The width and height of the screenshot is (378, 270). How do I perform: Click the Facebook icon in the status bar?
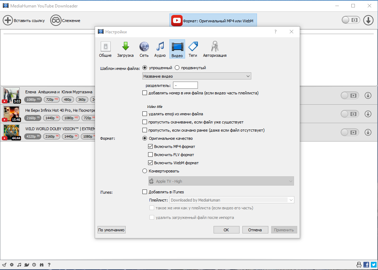(366, 265)
